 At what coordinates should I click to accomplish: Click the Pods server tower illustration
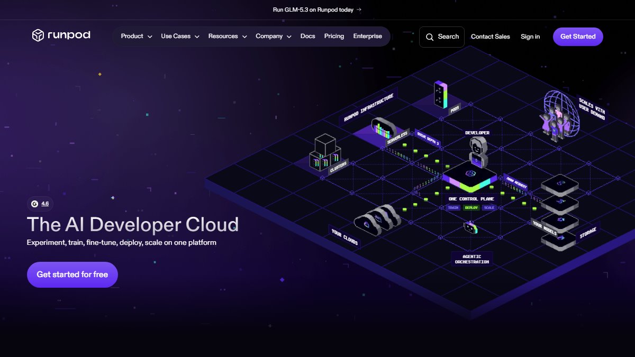(441, 95)
